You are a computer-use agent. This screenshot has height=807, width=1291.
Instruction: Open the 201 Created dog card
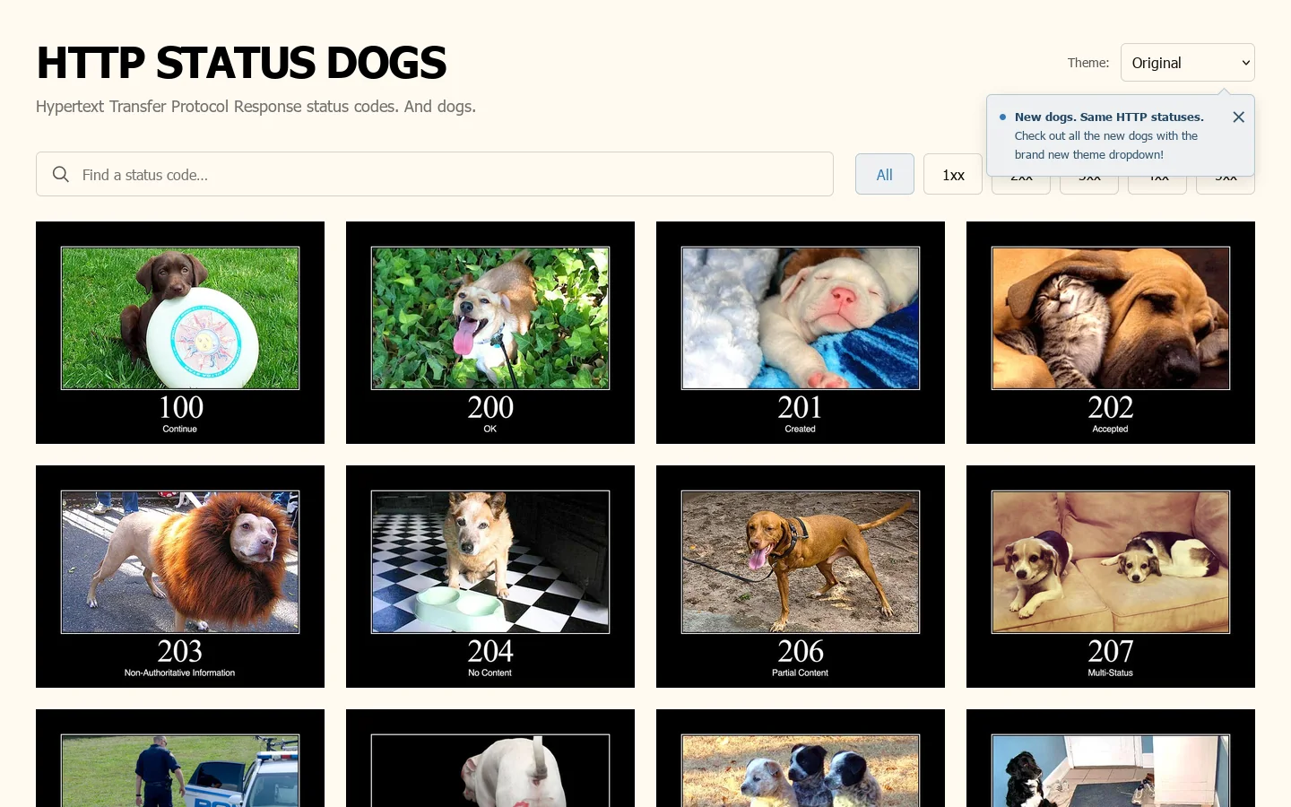coord(801,333)
